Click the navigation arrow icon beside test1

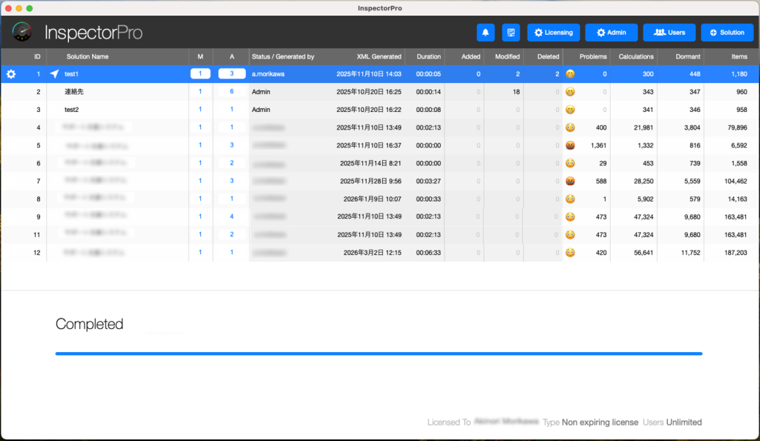pyautogui.click(x=54, y=74)
